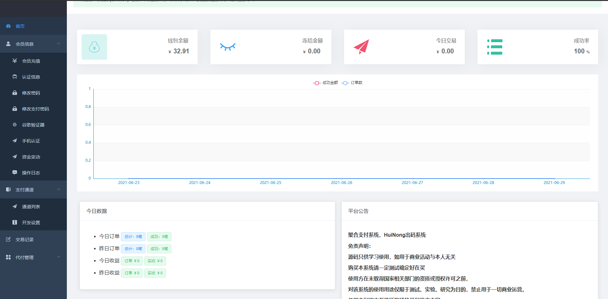The image size is (608, 299).
Task: Click the 会员充值 recharge icon
Action: click(x=15, y=61)
